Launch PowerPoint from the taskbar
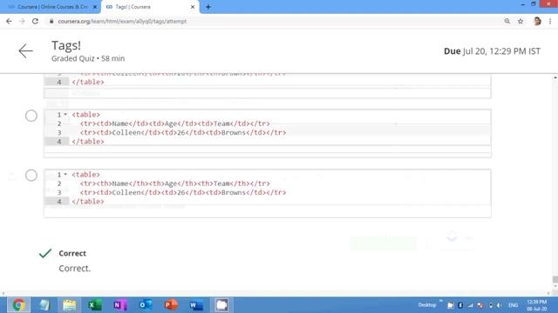Image resolution: width=558 pixels, height=313 pixels. [171, 305]
